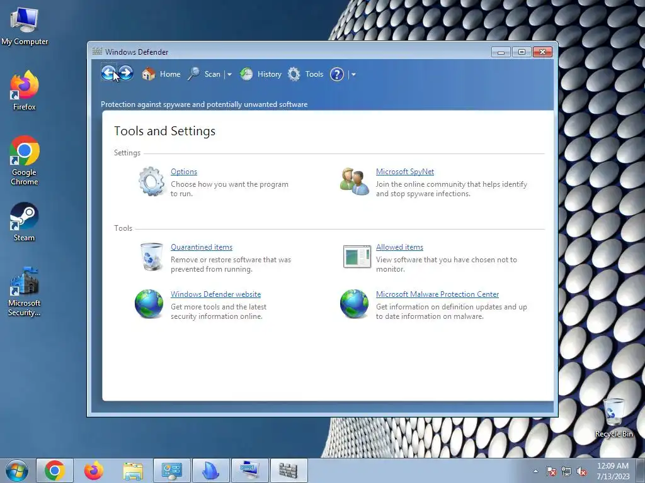Click the Quarantined items bin icon
The height and width of the screenshot is (483, 645).
click(151, 257)
